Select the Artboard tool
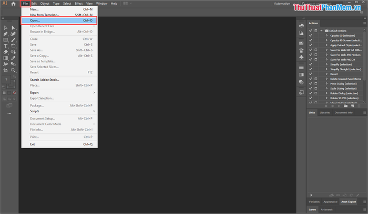Image resolution: width=368 pixels, height=214 pixels. 5,70
